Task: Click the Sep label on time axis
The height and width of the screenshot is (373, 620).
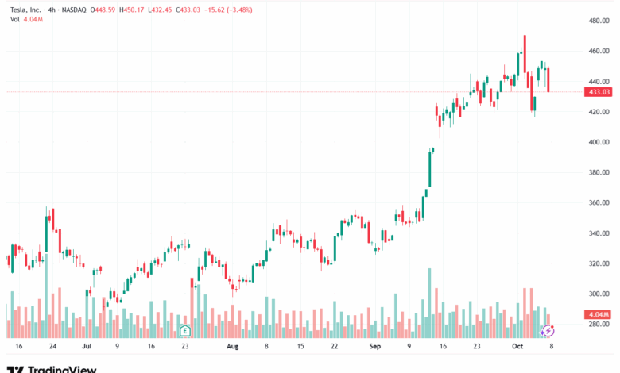Action: 375,346
